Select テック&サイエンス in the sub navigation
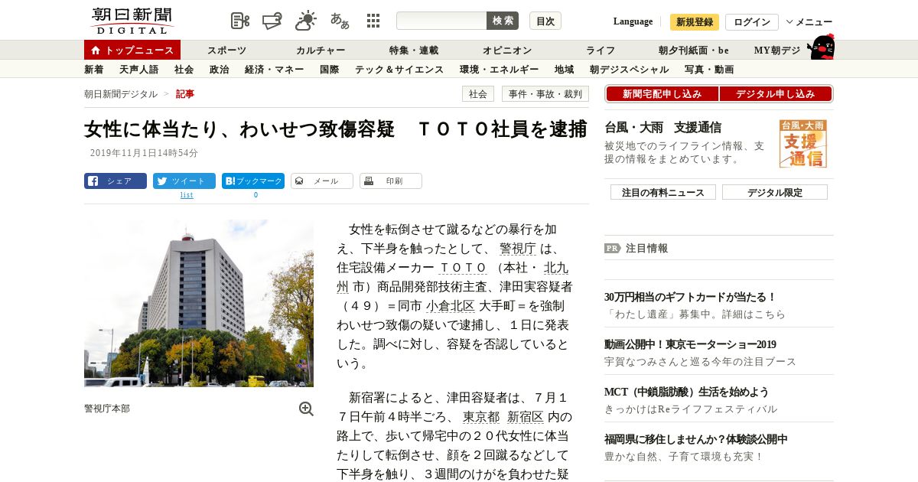 point(399,70)
